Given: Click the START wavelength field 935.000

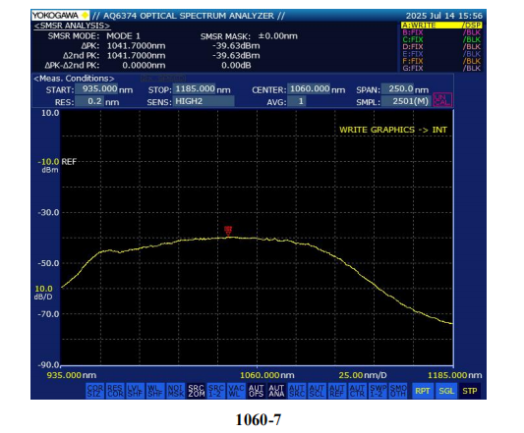Looking at the screenshot, I should tap(96, 88).
